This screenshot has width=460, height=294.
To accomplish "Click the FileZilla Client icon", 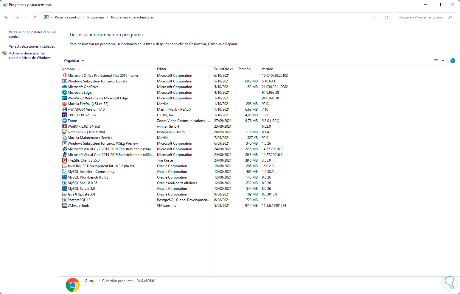I will tap(64, 160).
